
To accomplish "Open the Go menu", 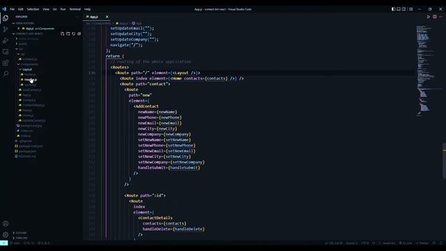I will pos(54,9).
